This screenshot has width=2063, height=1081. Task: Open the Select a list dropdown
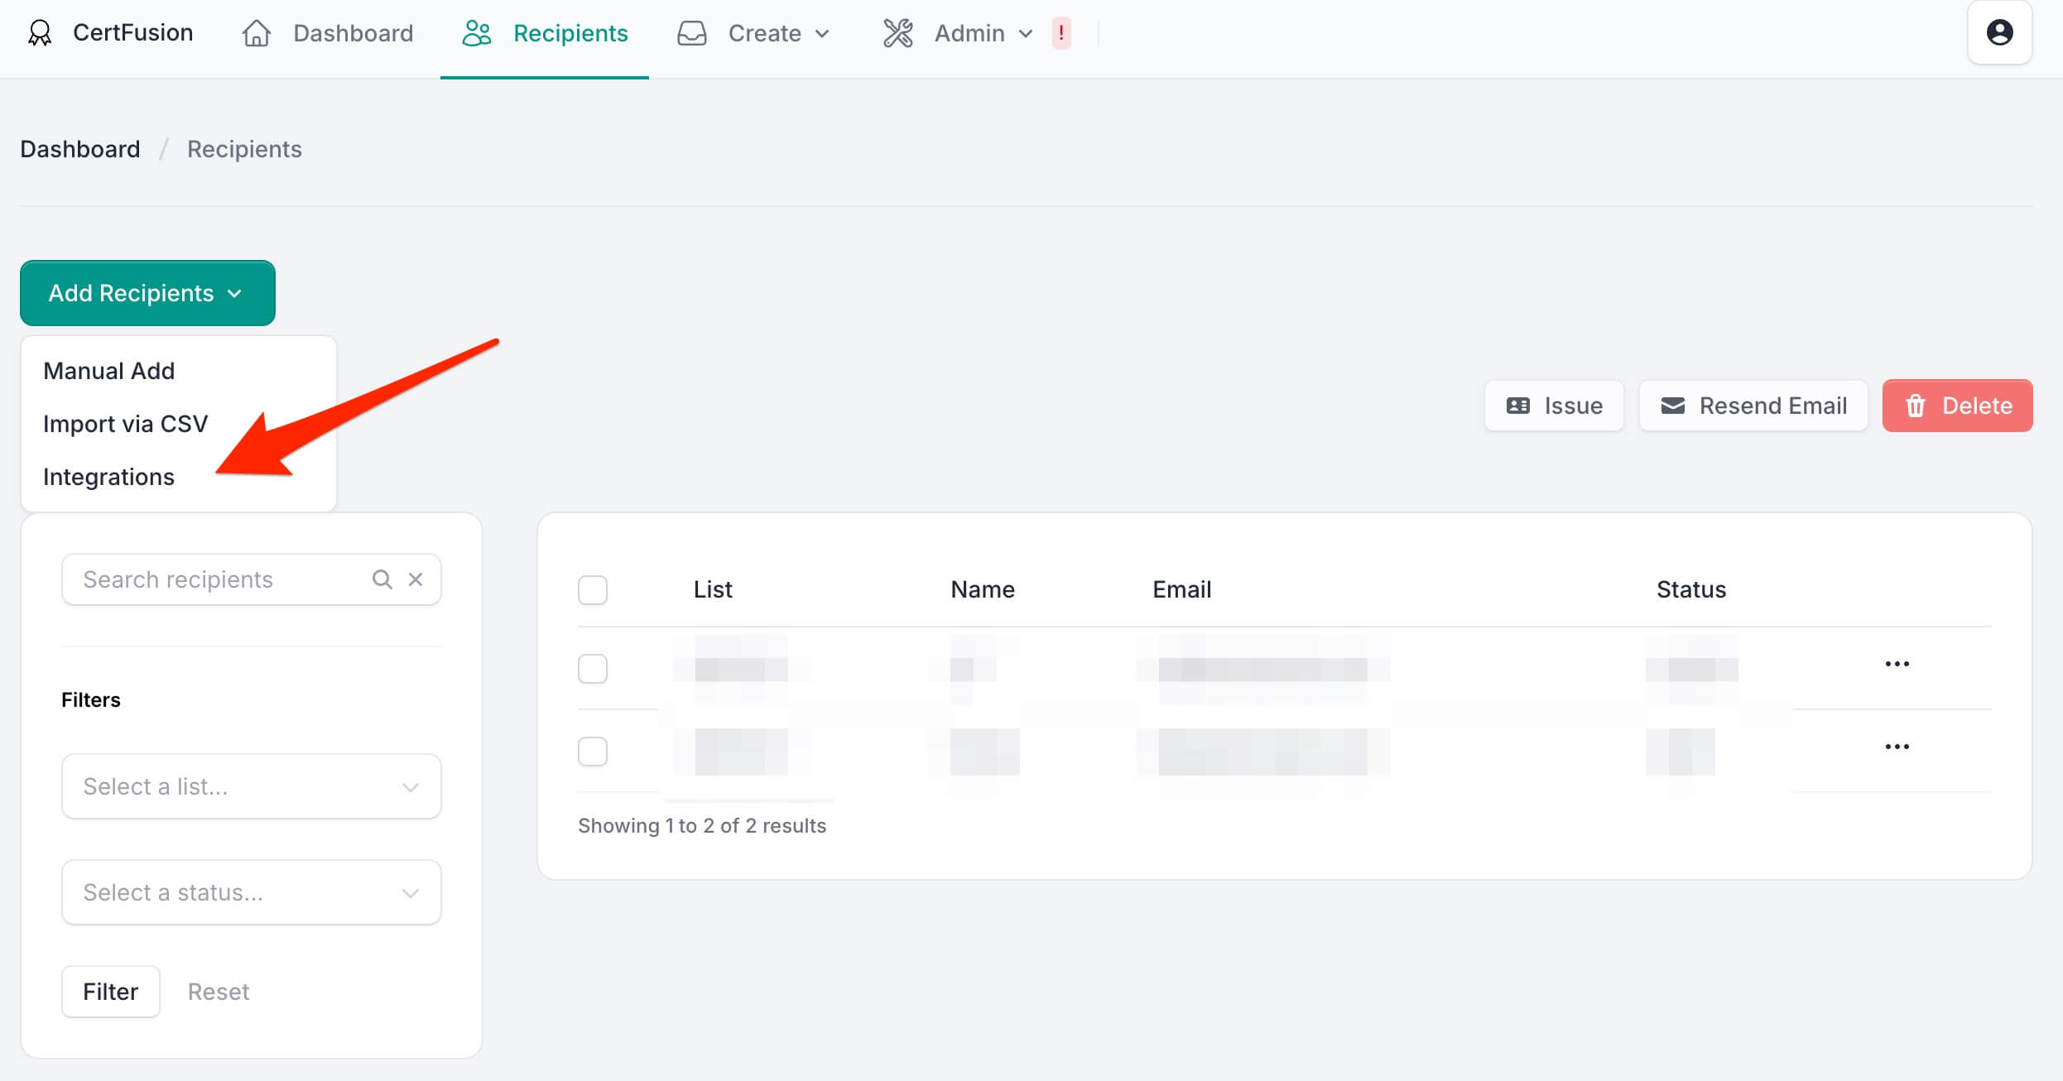point(252,786)
